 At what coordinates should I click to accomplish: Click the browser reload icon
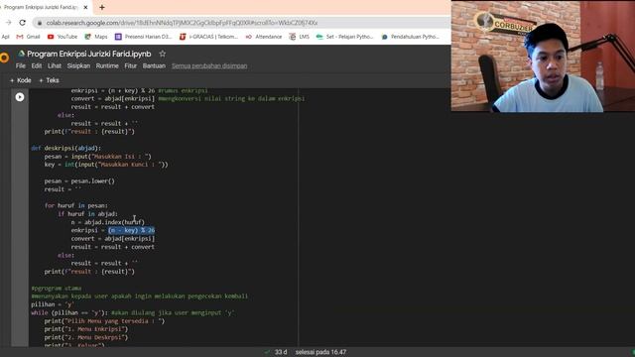coord(22,23)
